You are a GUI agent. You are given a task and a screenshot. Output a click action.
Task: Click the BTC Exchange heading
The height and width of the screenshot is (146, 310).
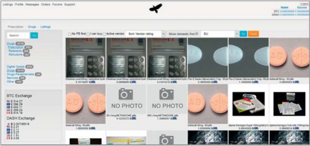19,96
